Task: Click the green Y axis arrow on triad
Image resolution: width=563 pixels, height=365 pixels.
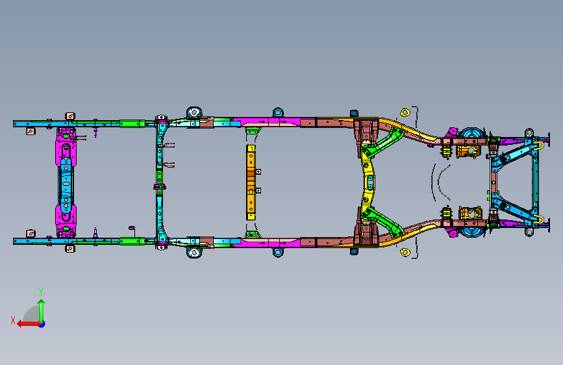Action: [x=42, y=310]
